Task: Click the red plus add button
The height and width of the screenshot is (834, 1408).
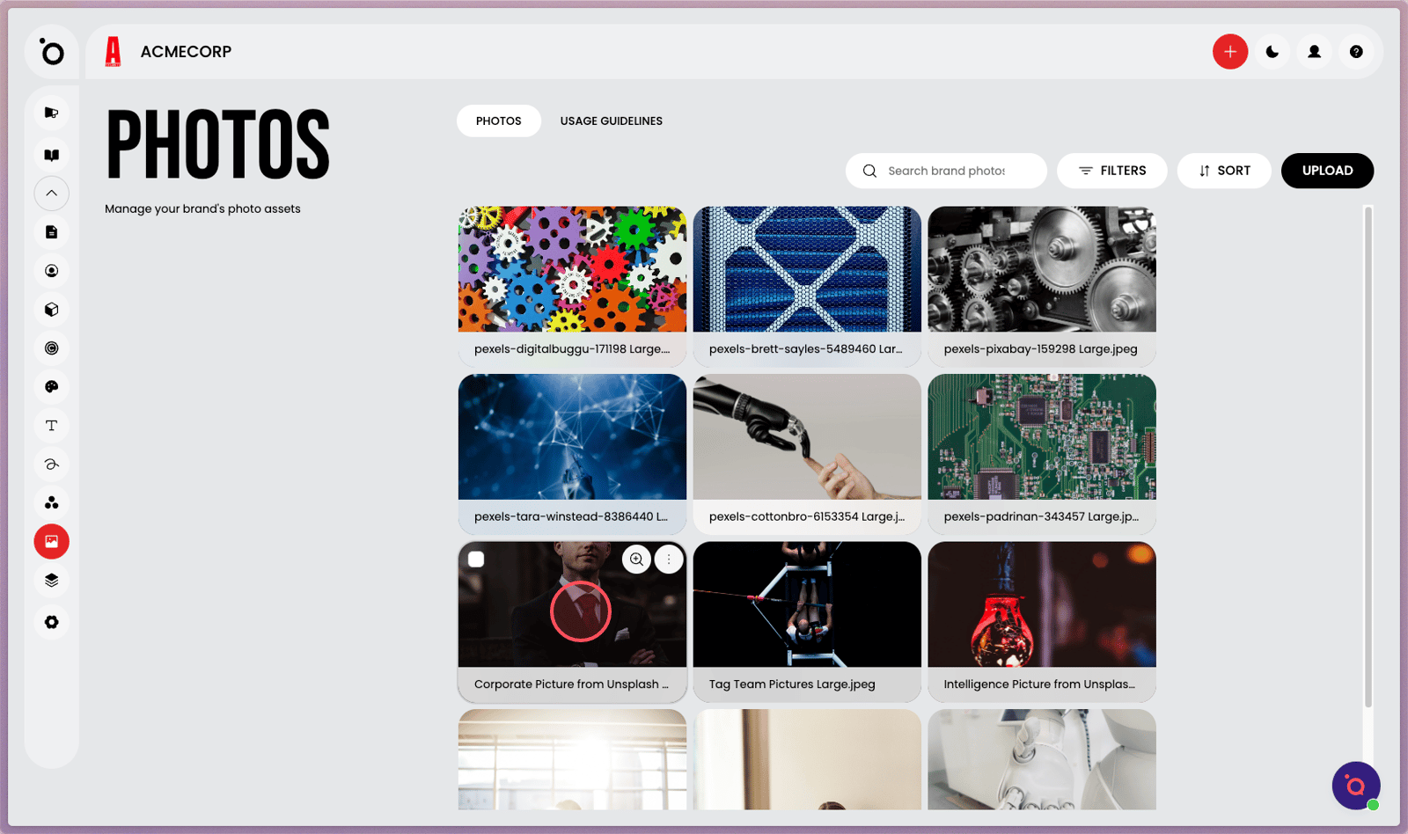Action: tap(1230, 52)
